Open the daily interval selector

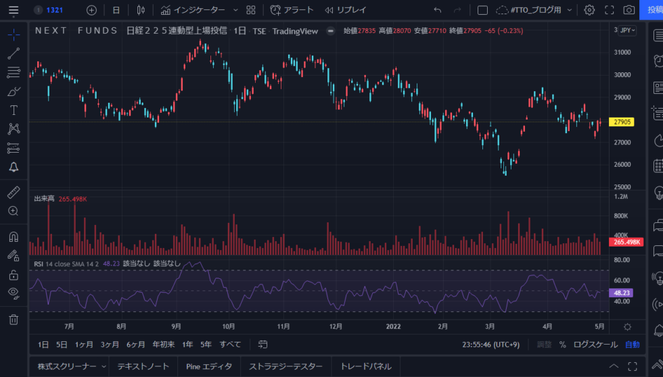click(x=116, y=10)
